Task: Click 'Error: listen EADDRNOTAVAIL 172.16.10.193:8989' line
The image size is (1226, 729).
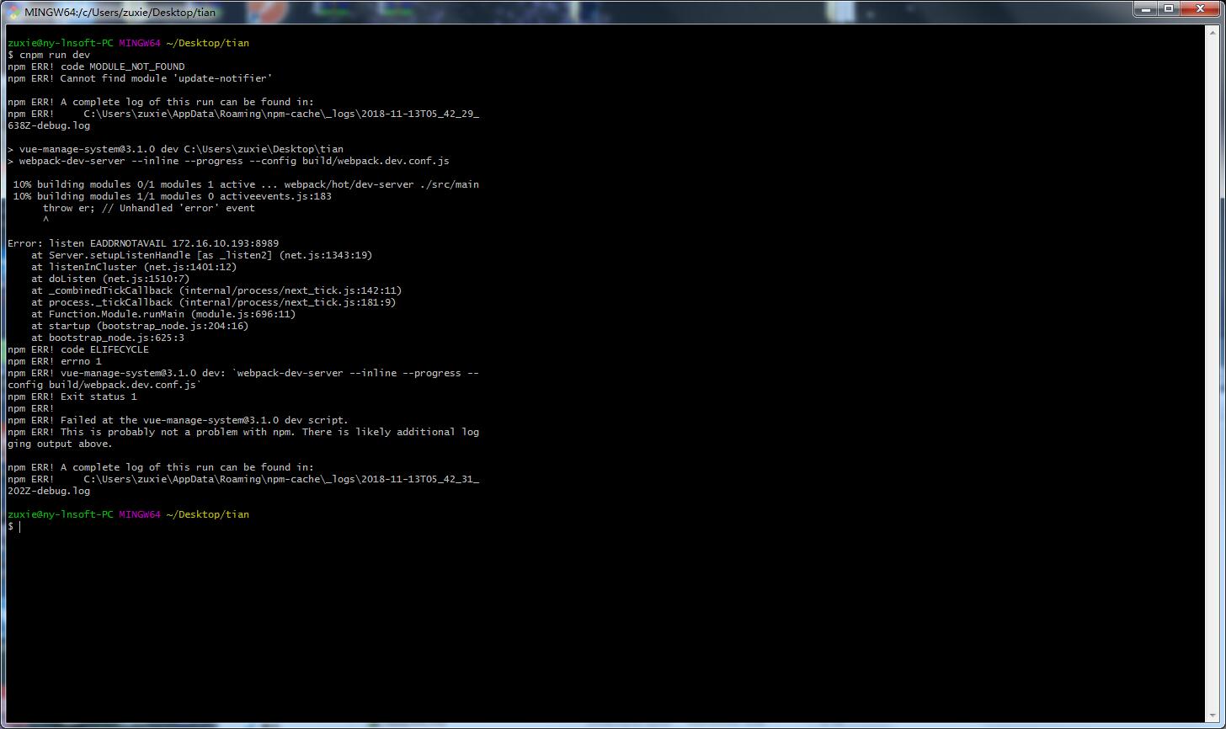Action: 143,243
